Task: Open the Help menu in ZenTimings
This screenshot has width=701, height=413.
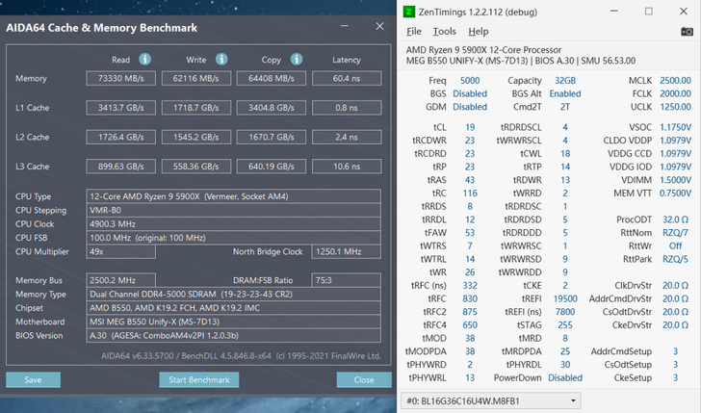Action: [479, 31]
